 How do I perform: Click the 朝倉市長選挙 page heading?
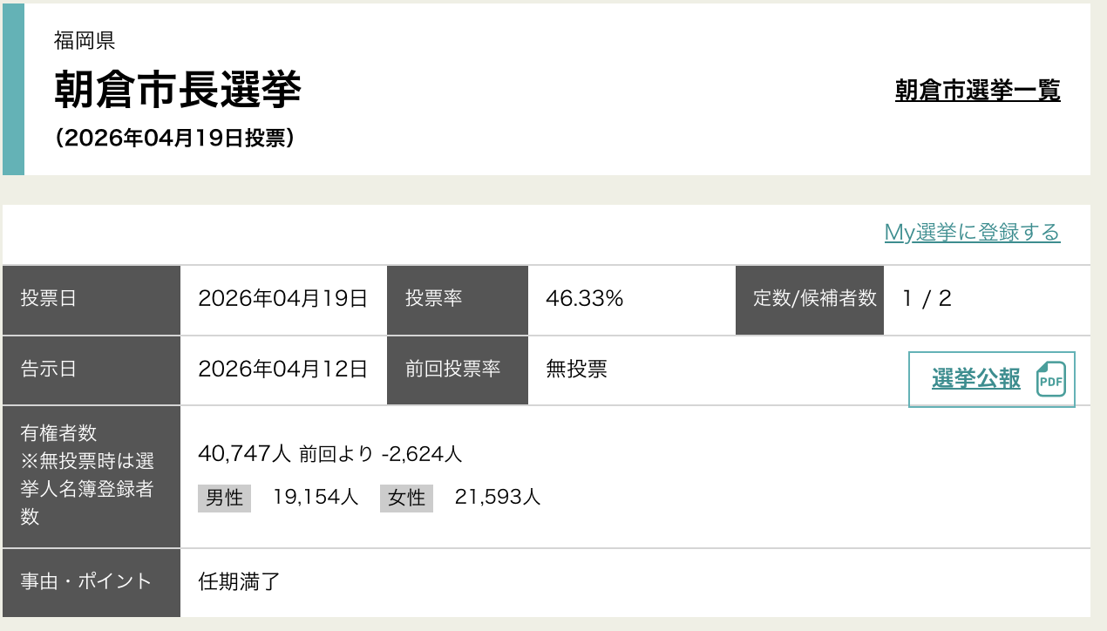coord(178,89)
